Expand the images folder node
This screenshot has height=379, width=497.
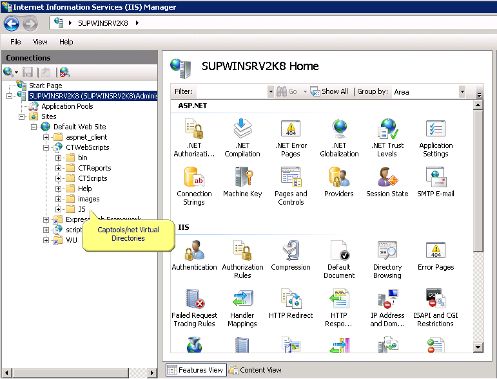pos(58,199)
